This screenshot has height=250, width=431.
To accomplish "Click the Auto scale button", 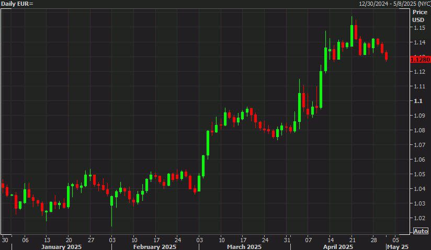I will tap(421, 231).
